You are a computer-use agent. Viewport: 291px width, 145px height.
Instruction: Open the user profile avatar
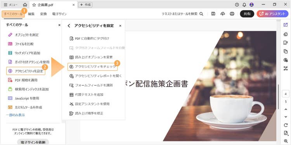(x=252, y=5)
